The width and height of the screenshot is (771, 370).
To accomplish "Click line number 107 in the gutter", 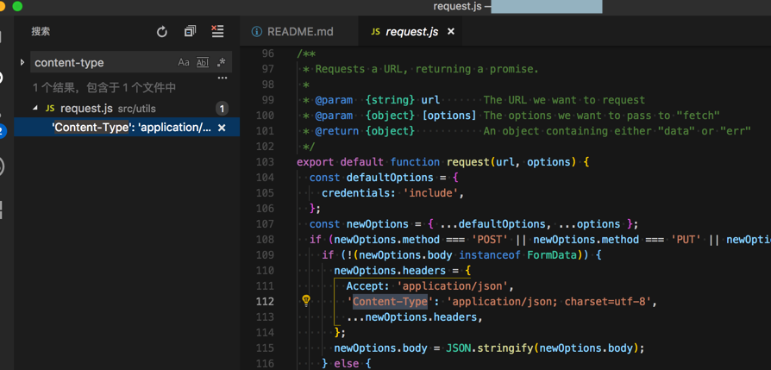I will (x=266, y=224).
